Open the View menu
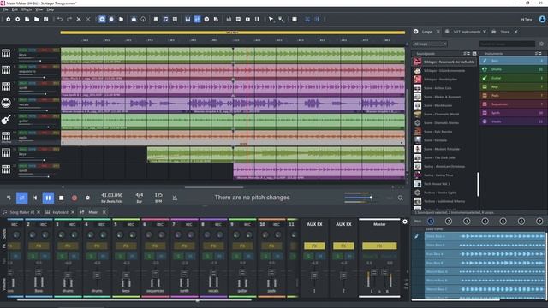This screenshot has height=308, width=548. pyautogui.click(x=39, y=9)
